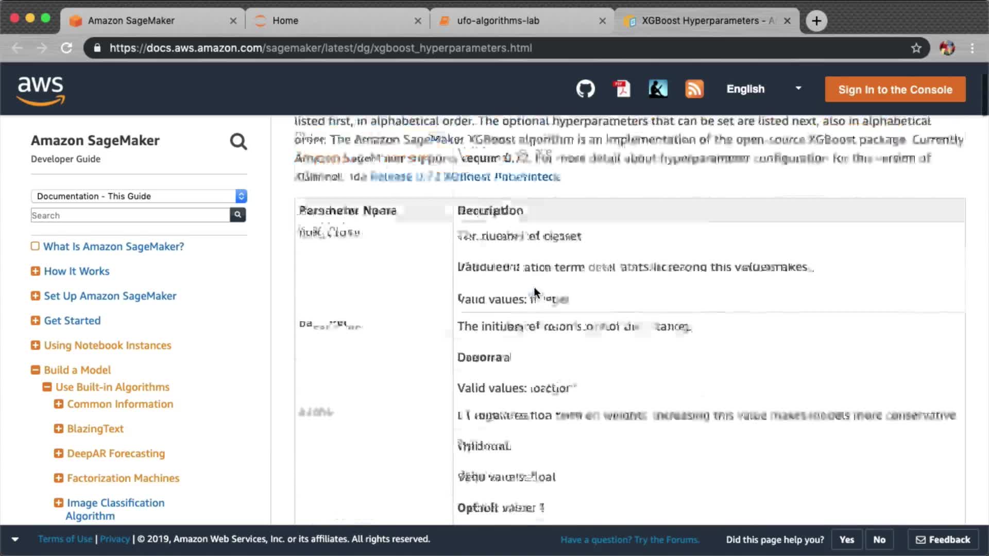989x556 pixels.
Task: Click the sidebar Search input field
Action: (130, 215)
